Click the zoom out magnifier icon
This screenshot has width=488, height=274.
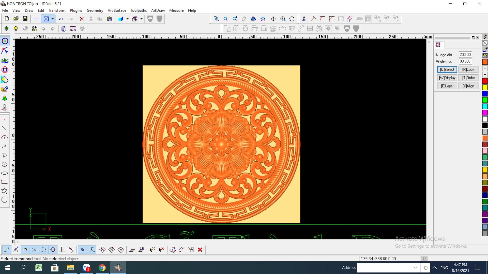click(x=225, y=19)
